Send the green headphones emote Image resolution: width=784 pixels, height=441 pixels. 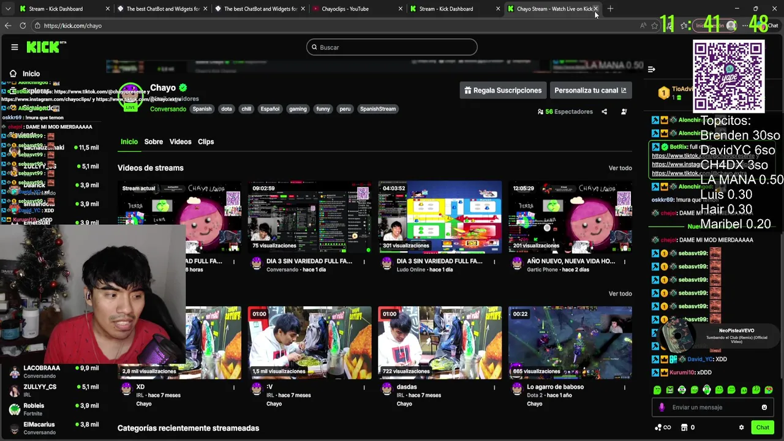pyautogui.click(x=706, y=390)
